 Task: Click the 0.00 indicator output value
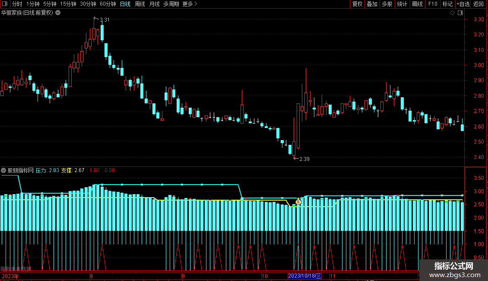pyautogui.click(x=110, y=170)
